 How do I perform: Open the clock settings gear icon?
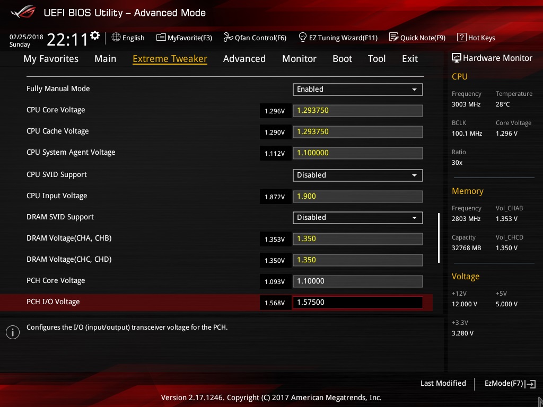click(x=95, y=35)
